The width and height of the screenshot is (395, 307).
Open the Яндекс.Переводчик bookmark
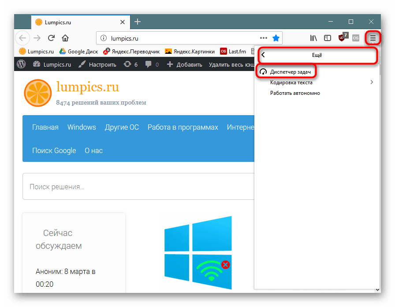[131, 52]
